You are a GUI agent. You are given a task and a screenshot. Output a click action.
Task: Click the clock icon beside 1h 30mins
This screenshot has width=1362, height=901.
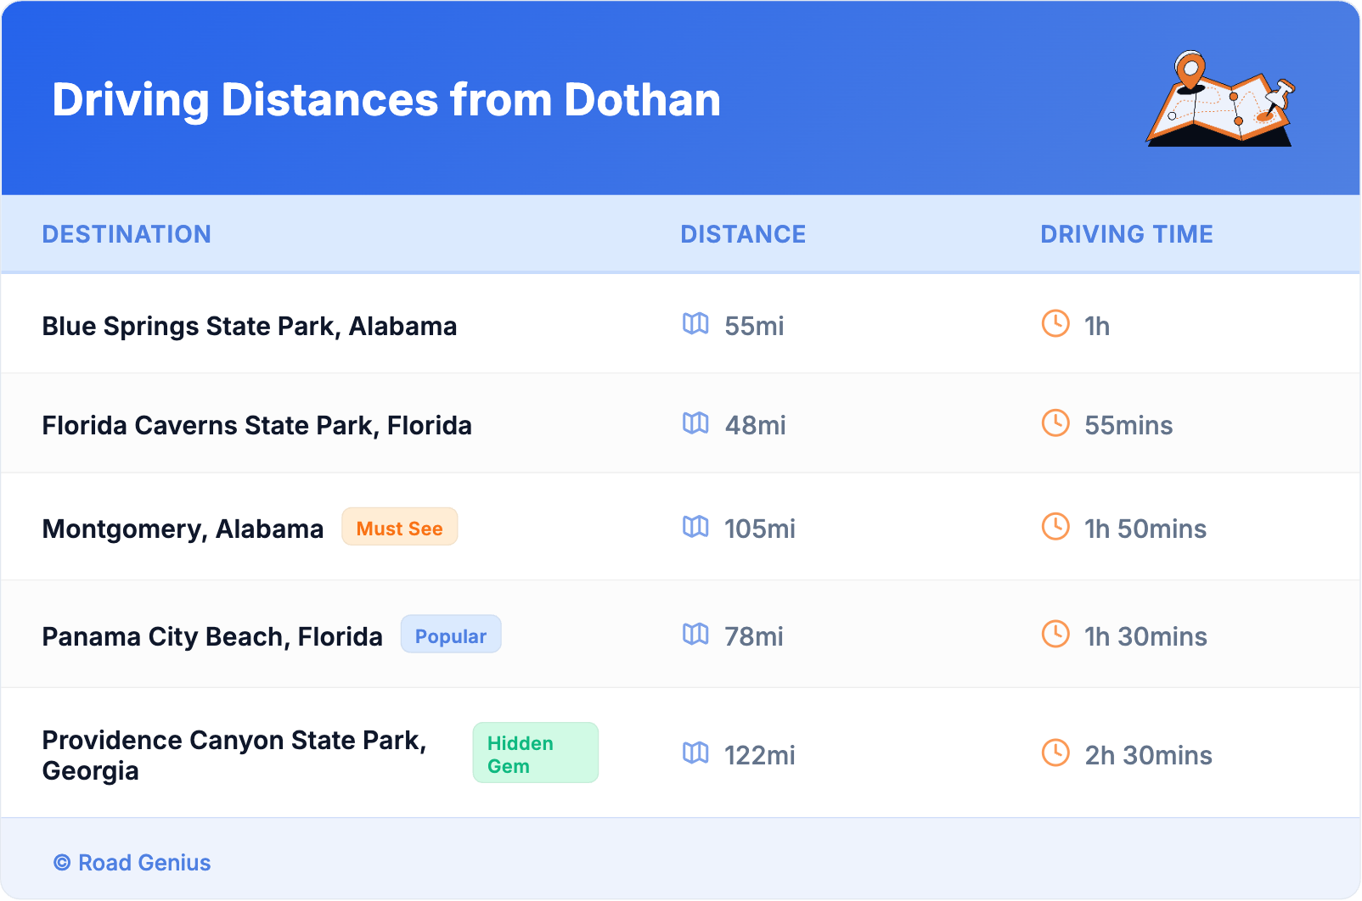[x=1055, y=634]
